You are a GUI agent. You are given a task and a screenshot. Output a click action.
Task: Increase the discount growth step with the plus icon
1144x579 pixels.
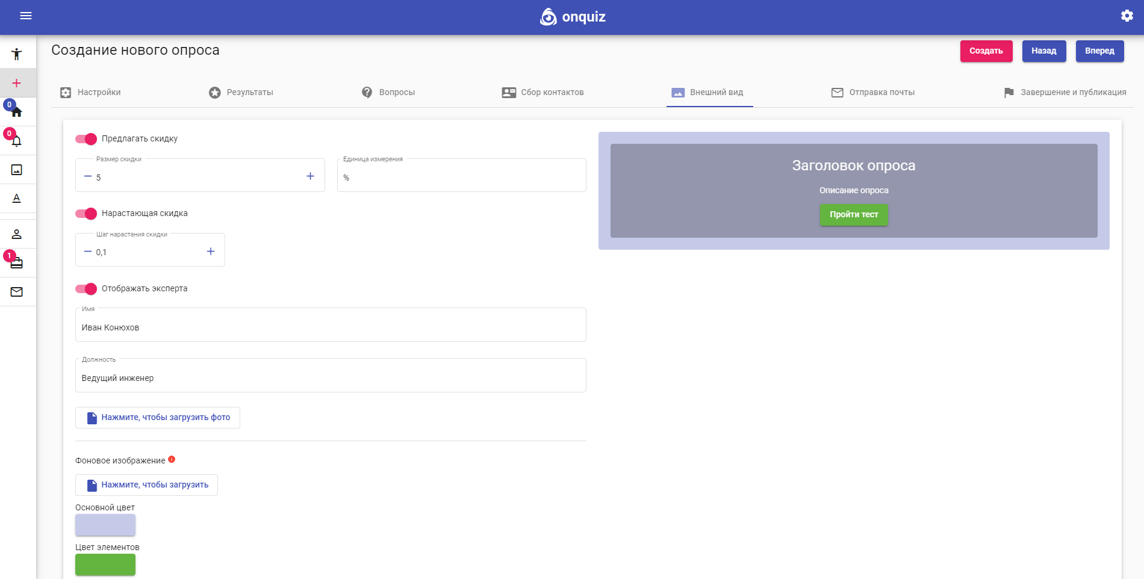[x=211, y=252]
